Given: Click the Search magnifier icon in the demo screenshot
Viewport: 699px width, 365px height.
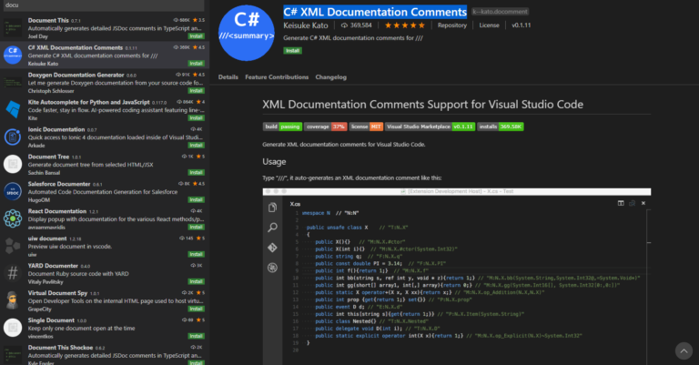Looking at the screenshot, I should click(x=272, y=228).
